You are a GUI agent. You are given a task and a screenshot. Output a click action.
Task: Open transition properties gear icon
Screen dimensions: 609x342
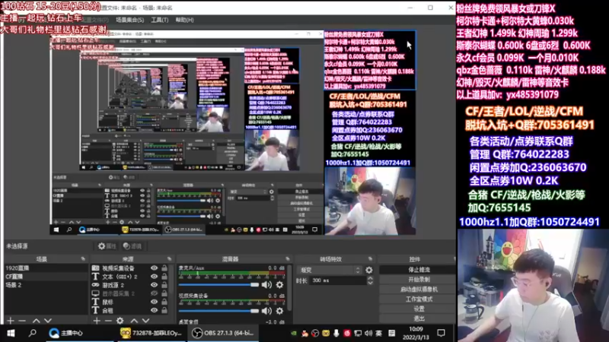[x=369, y=270]
